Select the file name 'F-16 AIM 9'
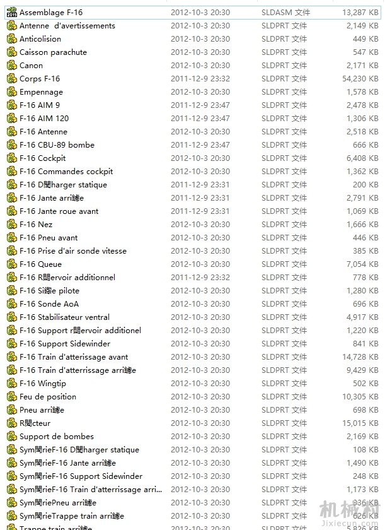The image size is (385, 530). (x=40, y=105)
